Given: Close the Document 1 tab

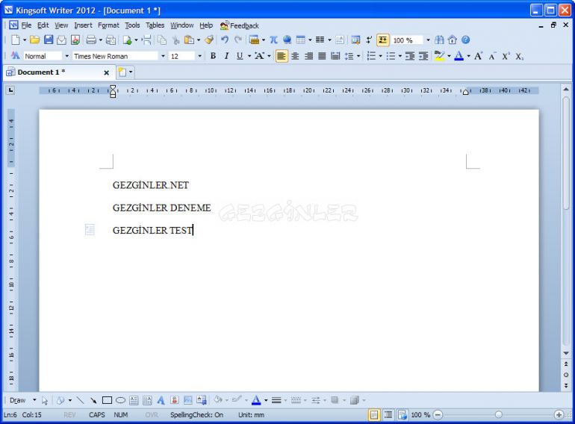Looking at the screenshot, I should (106, 72).
